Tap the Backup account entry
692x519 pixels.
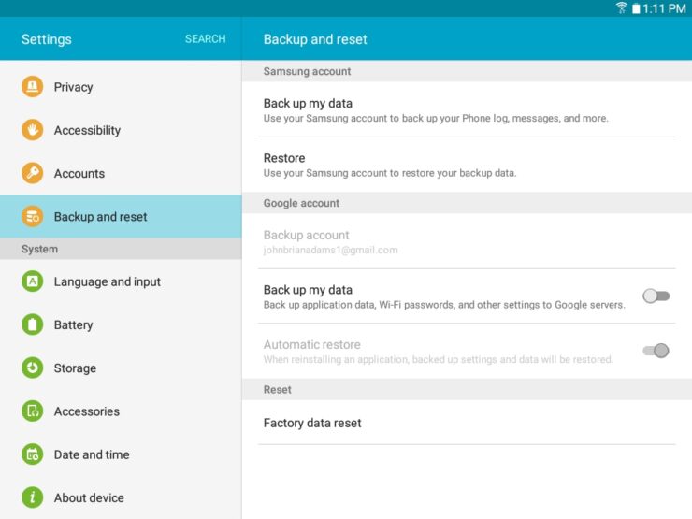[x=467, y=241]
